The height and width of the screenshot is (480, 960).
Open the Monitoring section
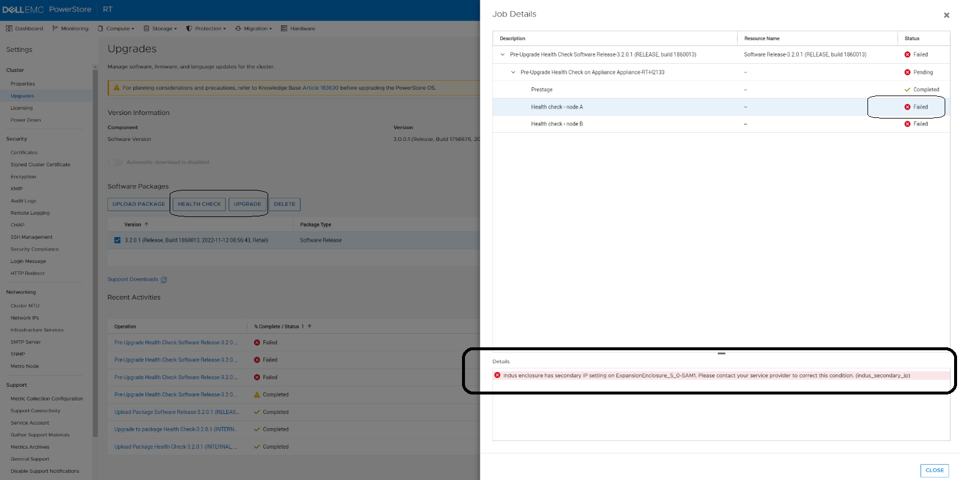(x=70, y=28)
